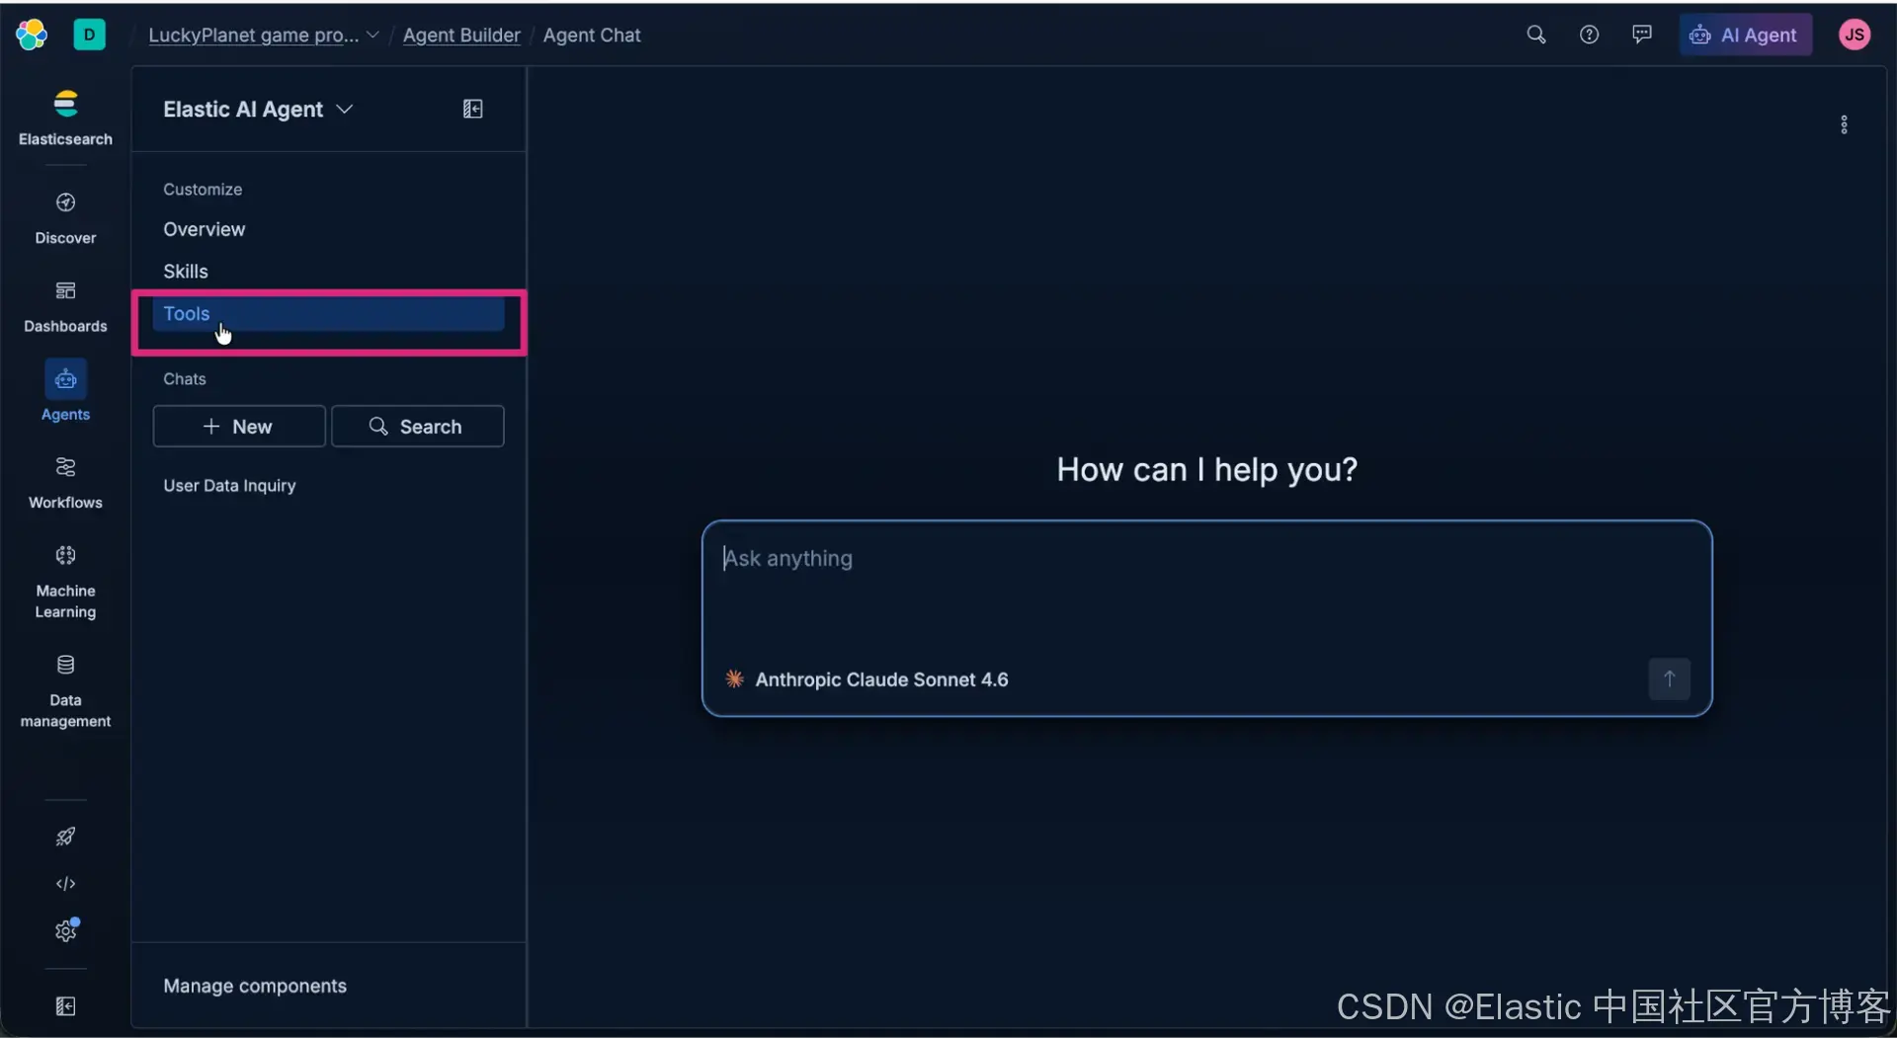This screenshot has width=1897, height=1039.
Task: Open Developer tools code icon
Action: coord(65,884)
